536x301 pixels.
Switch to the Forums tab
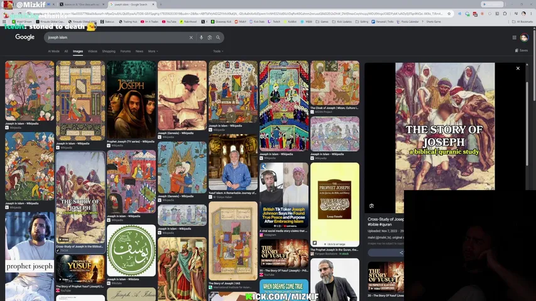126,51
